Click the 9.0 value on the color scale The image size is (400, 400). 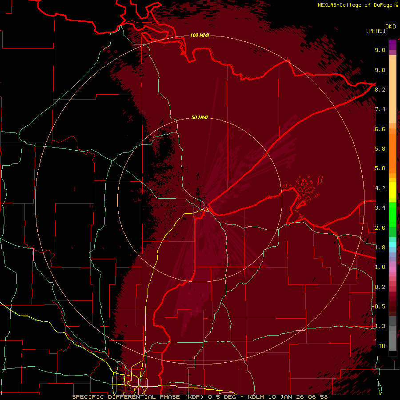click(380, 70)
